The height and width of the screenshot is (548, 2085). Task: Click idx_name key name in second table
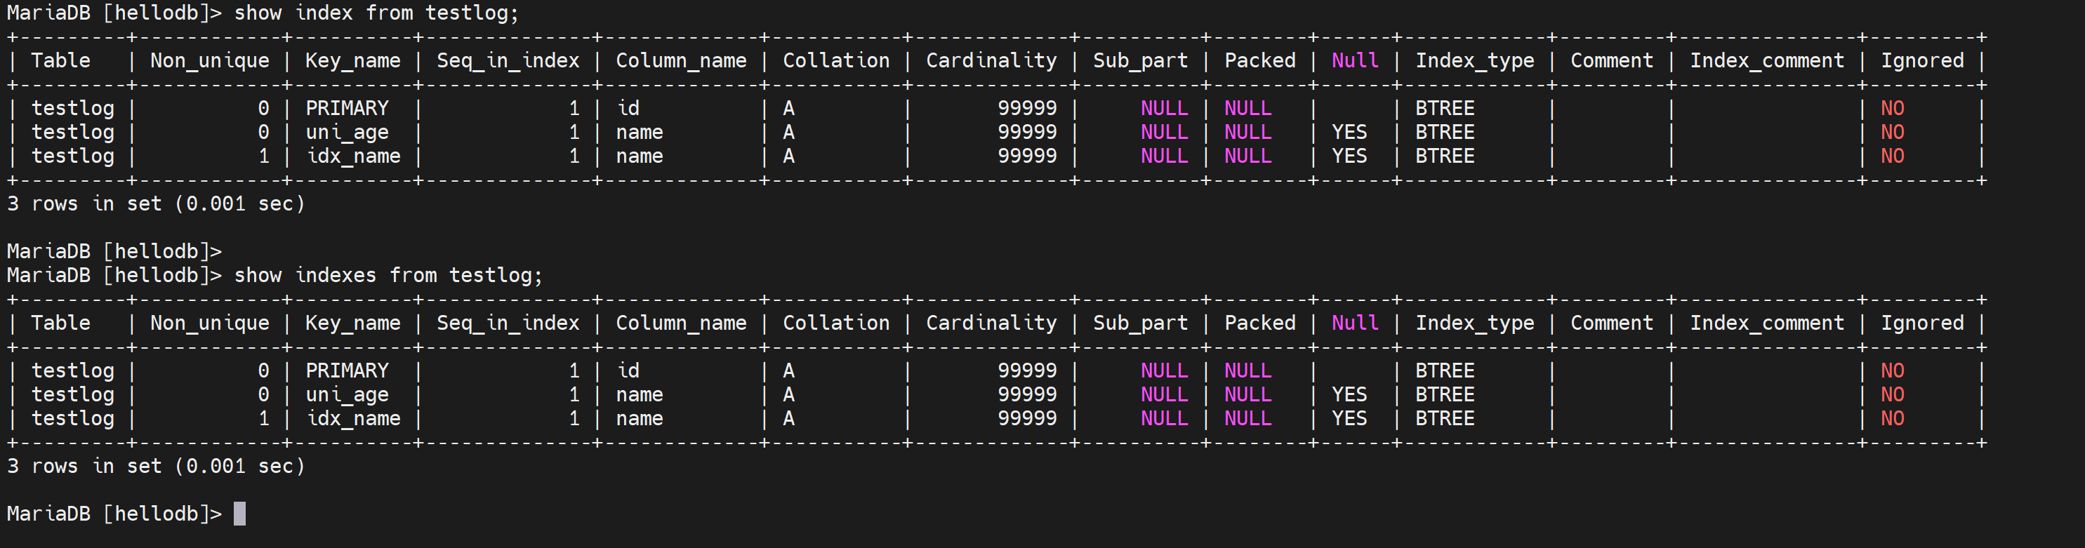pos(353,418)
